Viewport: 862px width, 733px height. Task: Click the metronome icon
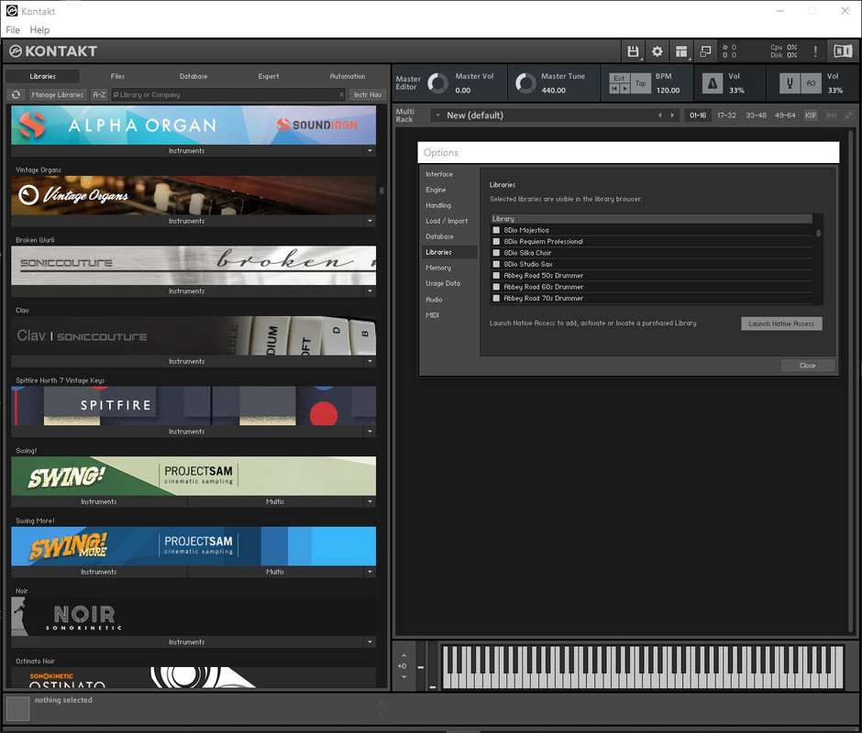point(713,83)
